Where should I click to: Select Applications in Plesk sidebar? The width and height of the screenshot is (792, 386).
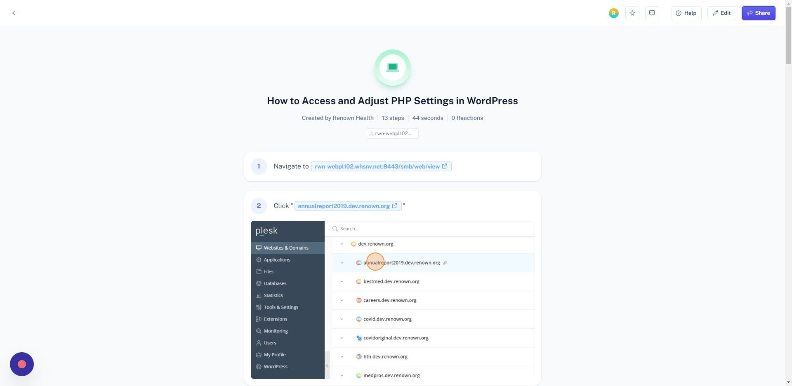click(288, 260)
